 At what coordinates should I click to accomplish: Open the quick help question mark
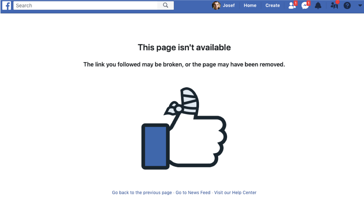click(347, 5)
